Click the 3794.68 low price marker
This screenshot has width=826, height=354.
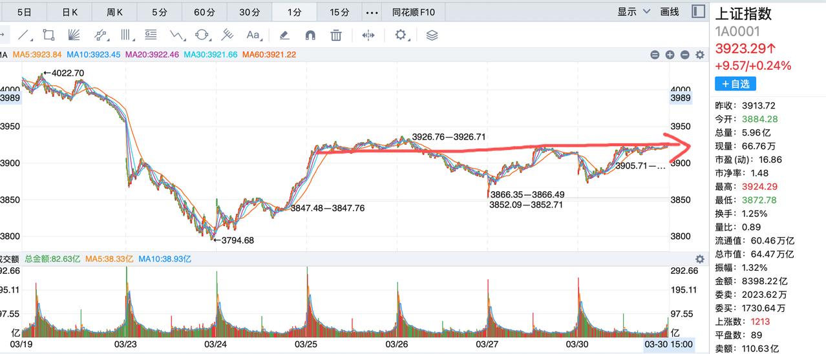point(233,240)
